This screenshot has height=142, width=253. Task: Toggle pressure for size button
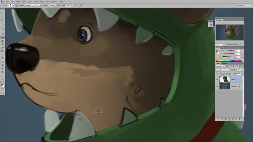81,5
